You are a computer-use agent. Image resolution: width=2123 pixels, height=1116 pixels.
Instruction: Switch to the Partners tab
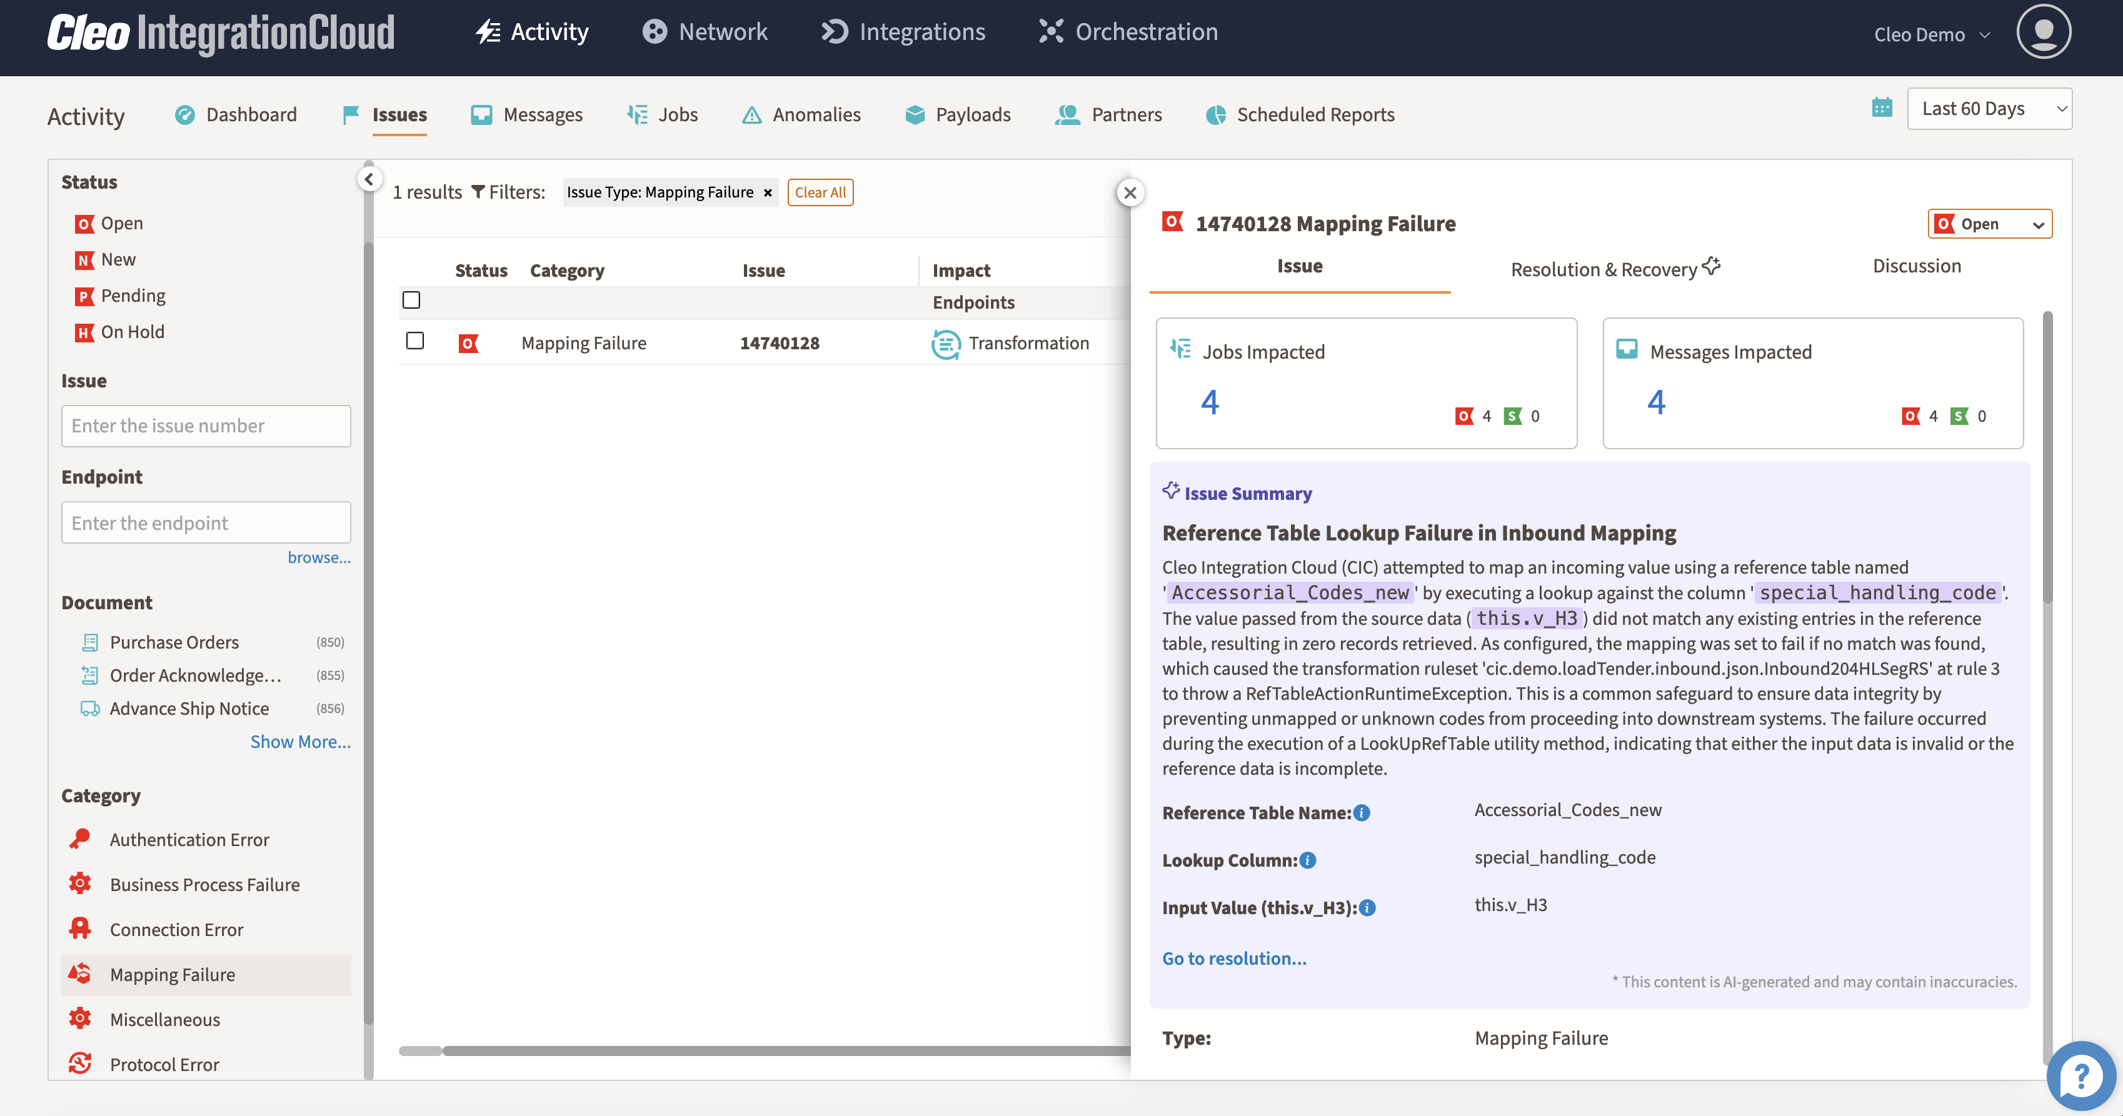tap(1108, 114)
